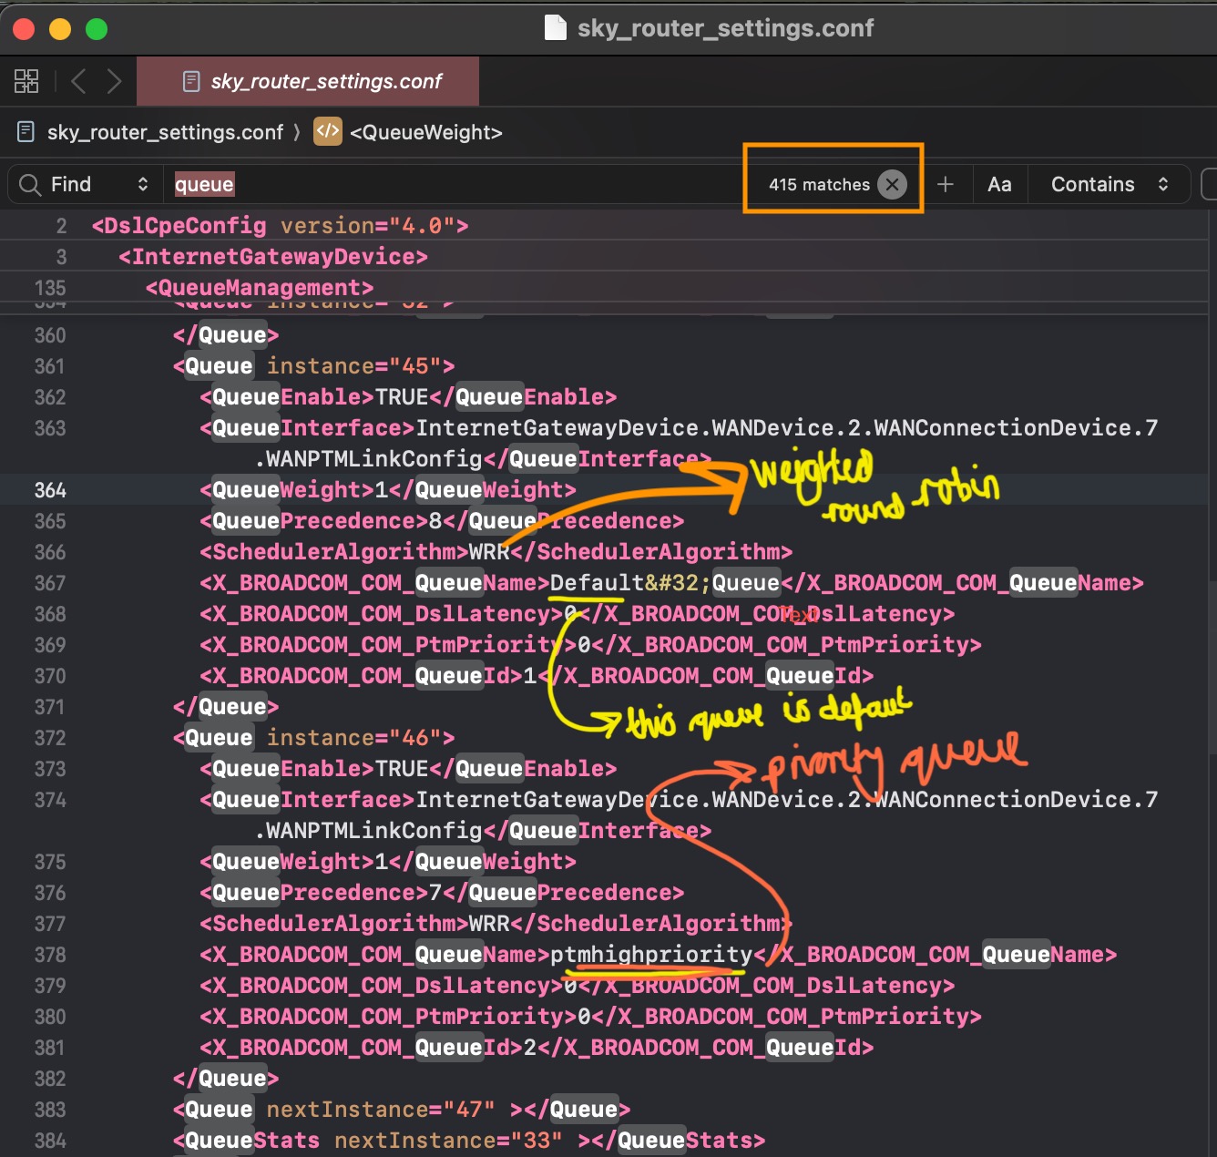Image resolution: width=1217 pixels, height=1157 pixels.
Task: Click line number 364 in the gutter
Action: click(x=50, y=490)
